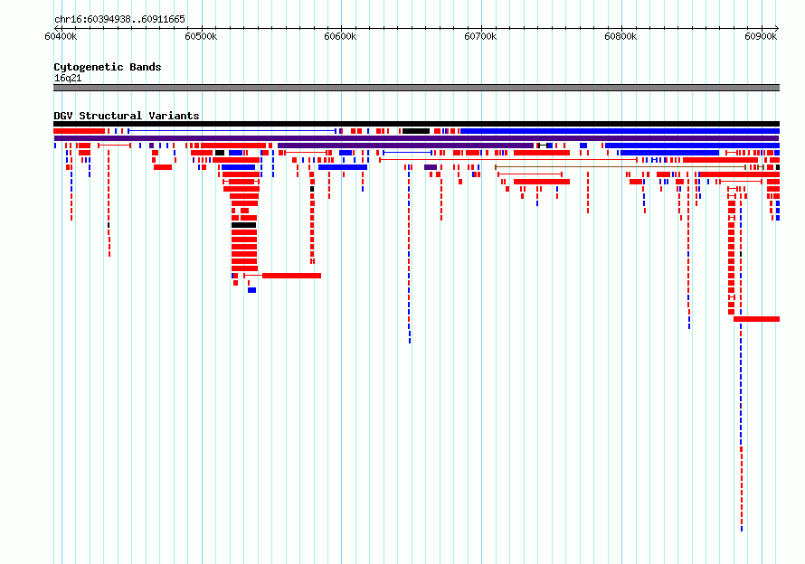Select the 60900k ruler tick label
The height and width of the screenshot is (564, 805).
[x=761, y=36]
